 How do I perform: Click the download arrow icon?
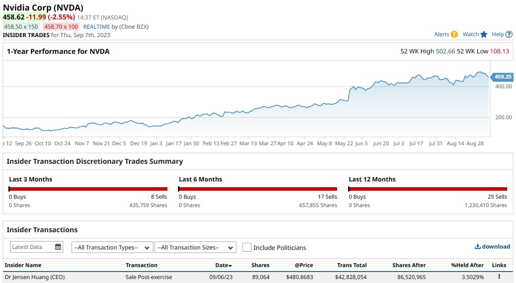tap(478, 246)
